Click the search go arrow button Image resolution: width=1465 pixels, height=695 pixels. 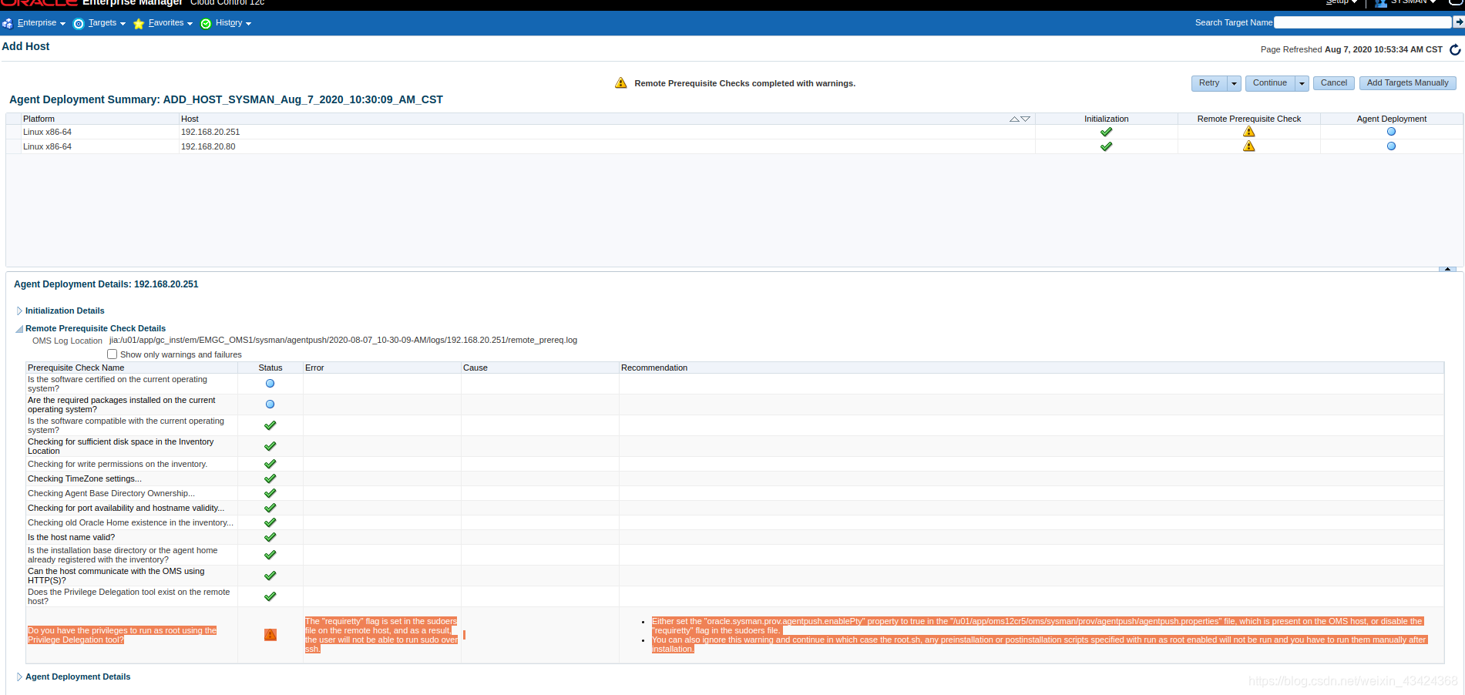coord(1459,22)
